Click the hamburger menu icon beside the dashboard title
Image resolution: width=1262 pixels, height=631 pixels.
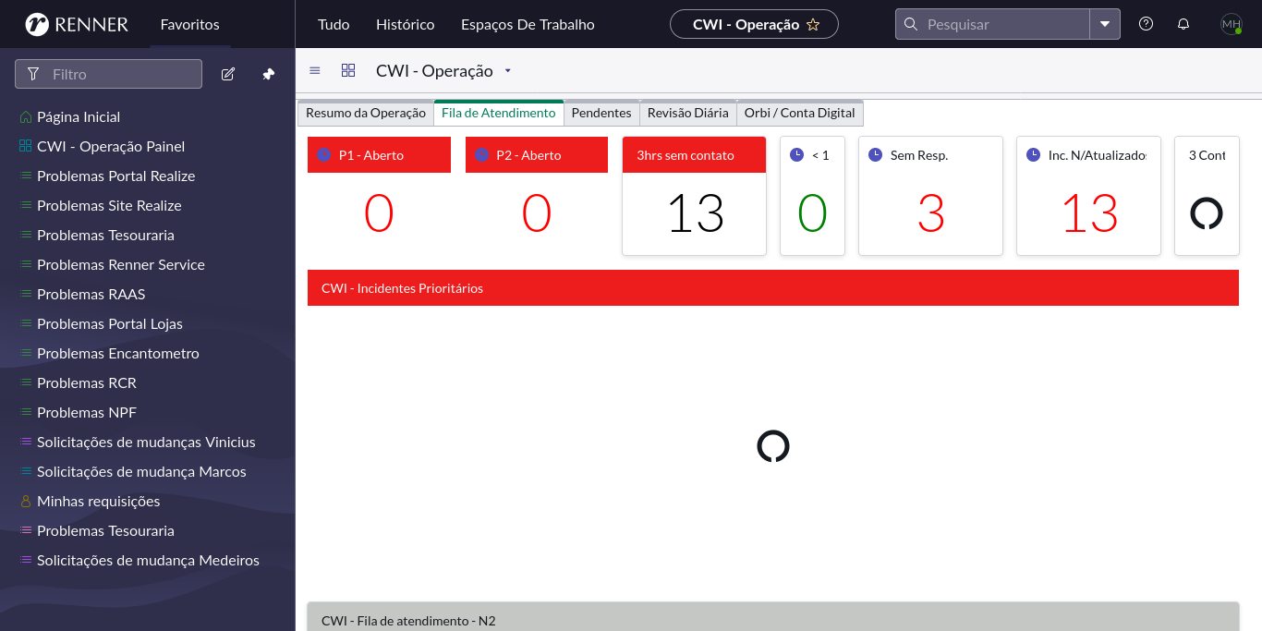coord(315,70)
